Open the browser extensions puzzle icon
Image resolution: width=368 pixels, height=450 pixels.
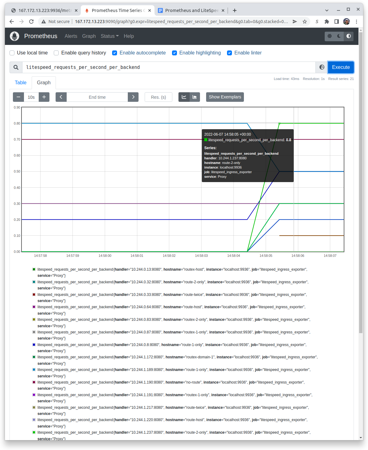(x=327, y=22)
